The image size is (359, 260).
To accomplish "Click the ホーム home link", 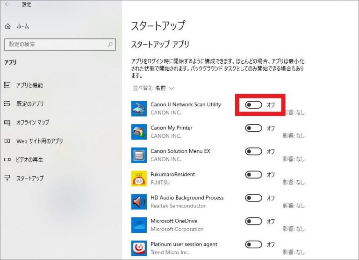I will [x=23, y=27].
